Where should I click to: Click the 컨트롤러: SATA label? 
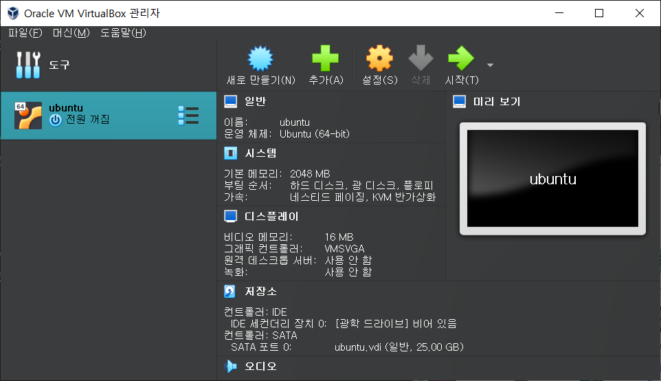pyautogui.click(x=260, y=336)
